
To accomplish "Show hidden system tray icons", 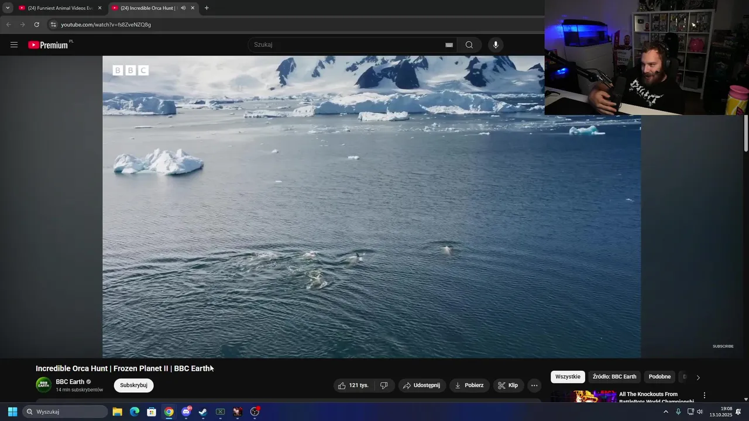I will pos(665,412).
